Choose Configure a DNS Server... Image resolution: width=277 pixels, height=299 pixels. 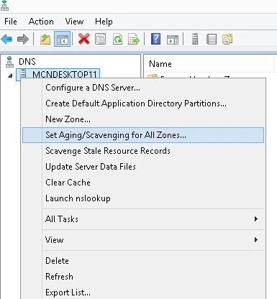pyautogui.click(x=143, y=88)
